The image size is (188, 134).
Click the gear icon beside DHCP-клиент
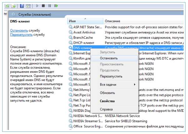pyautogui.click(x=70, y=42)
